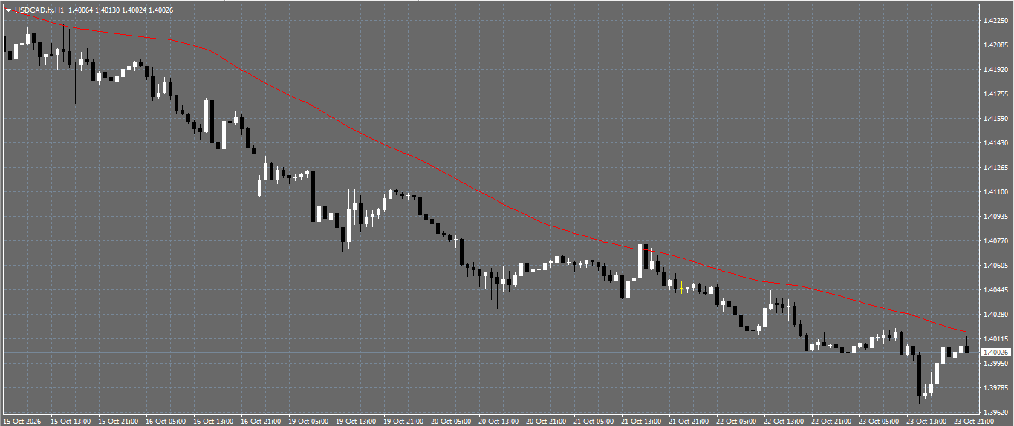This screenshot has width=1014, height=426.
Task: Click the 1.40115 price axis label
Action: pyautogui.click(x=995, y=339)
